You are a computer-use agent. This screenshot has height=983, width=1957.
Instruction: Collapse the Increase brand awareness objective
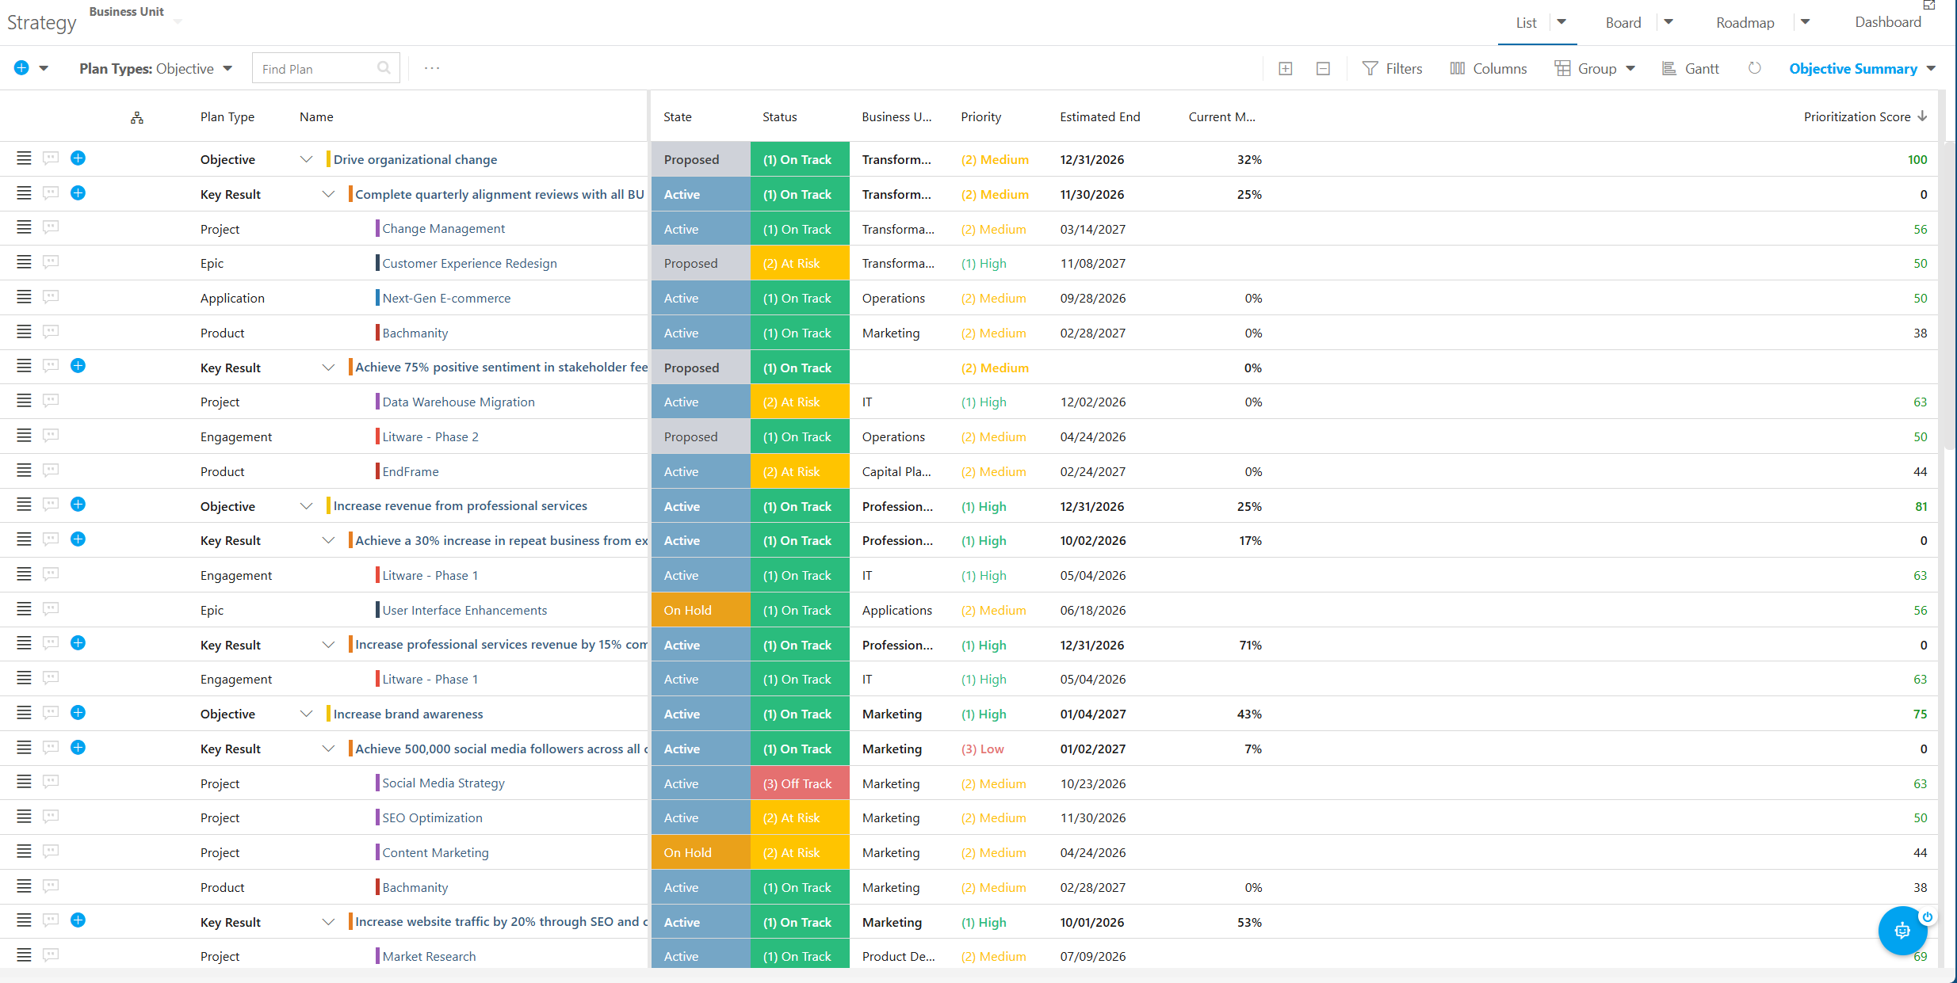pos(306,714)
